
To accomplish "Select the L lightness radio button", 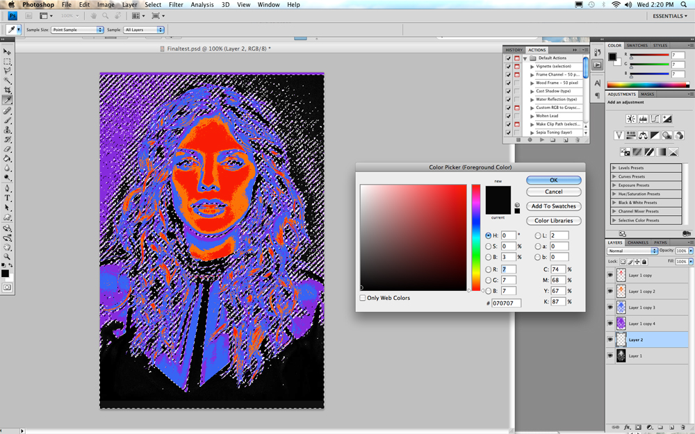I will click(538, 235).
